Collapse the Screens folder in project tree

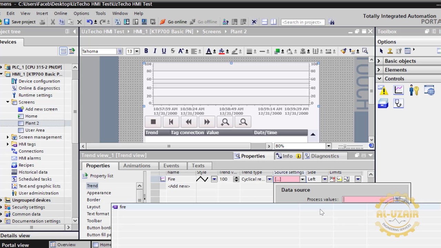[8, 102]
